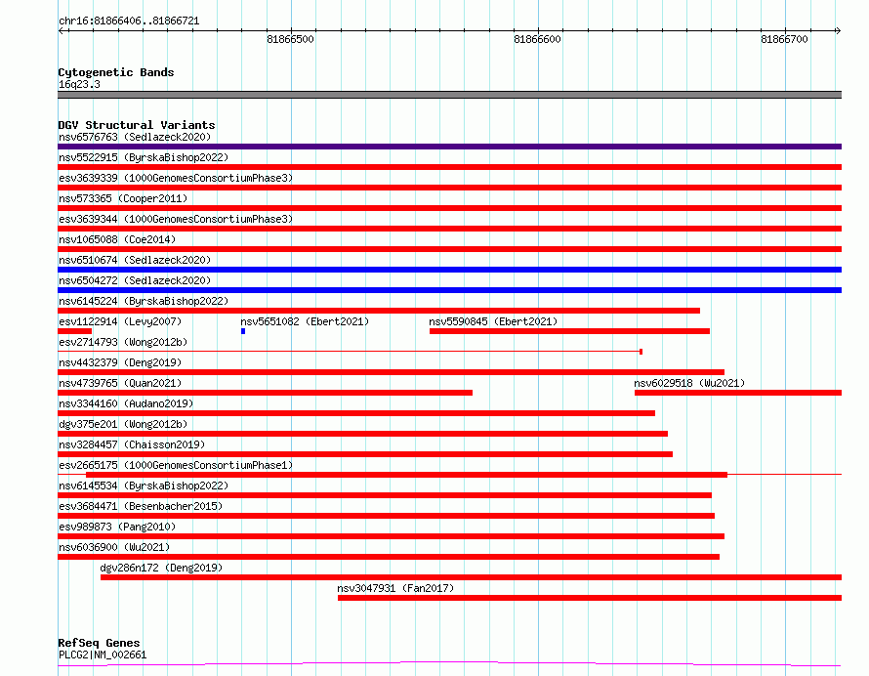Click the short red bar of esv1122914

(x=75, y=331)
